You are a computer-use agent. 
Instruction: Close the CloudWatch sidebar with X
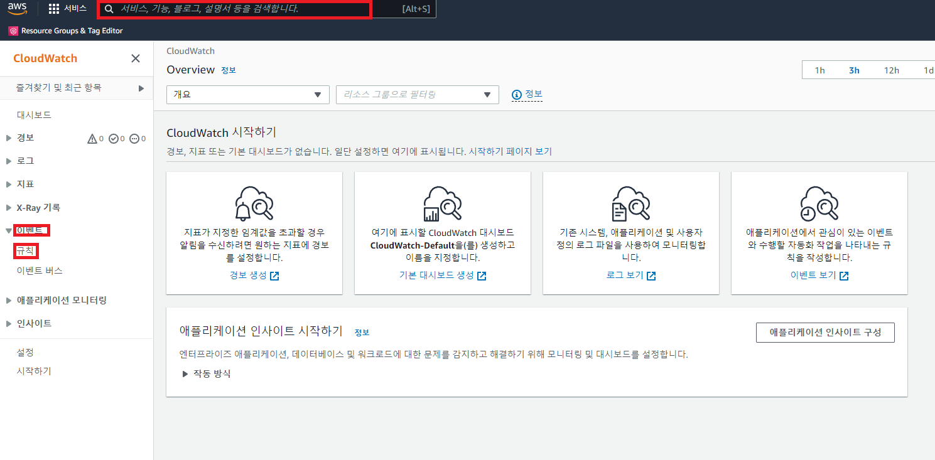135,58
